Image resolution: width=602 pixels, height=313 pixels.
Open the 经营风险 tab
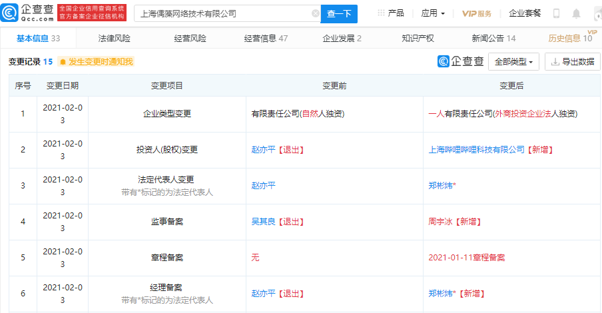[x=190, y=39]
